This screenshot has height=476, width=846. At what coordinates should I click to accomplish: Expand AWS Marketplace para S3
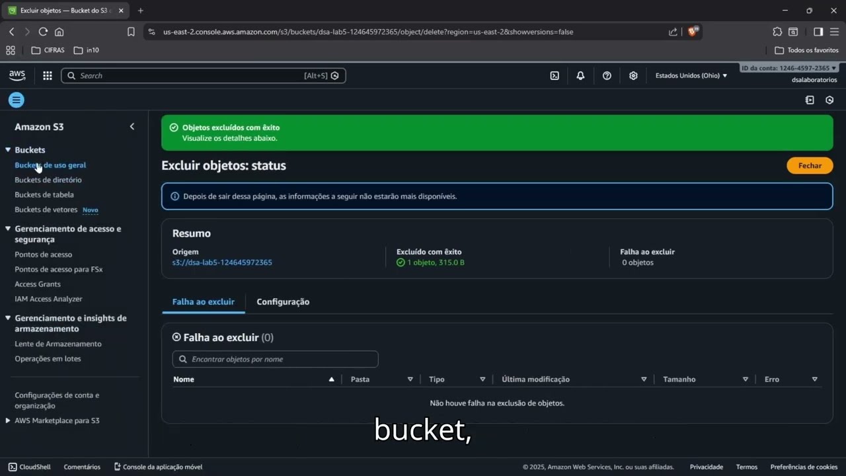tap(8, 420)
